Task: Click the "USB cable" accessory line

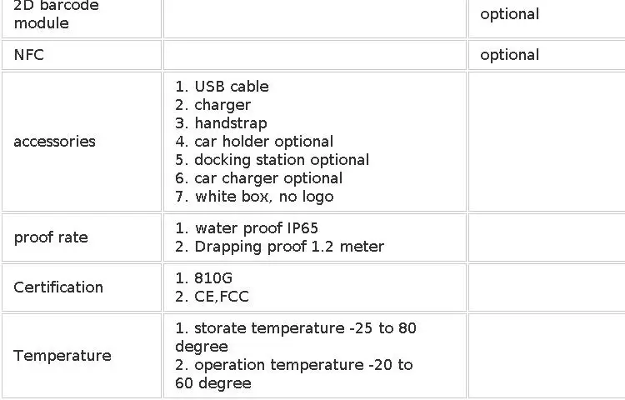Action: click(x=222, y=87)
